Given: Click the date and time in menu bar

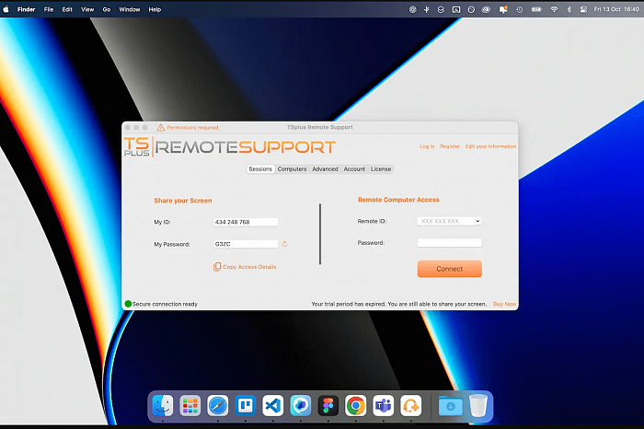Looking at the screenshot, I should 616,9.
